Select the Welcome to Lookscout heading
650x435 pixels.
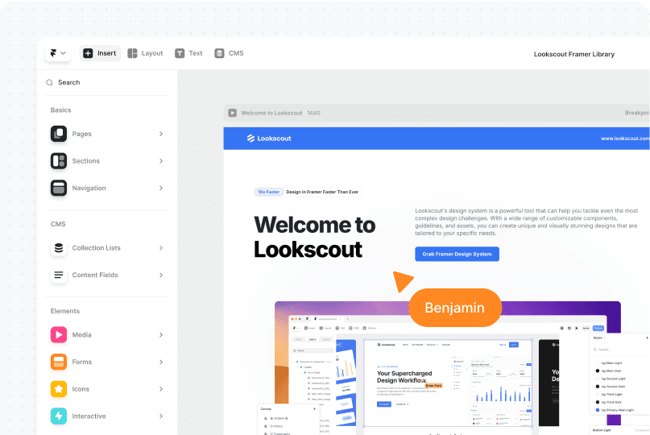click(x=315, y=237)
